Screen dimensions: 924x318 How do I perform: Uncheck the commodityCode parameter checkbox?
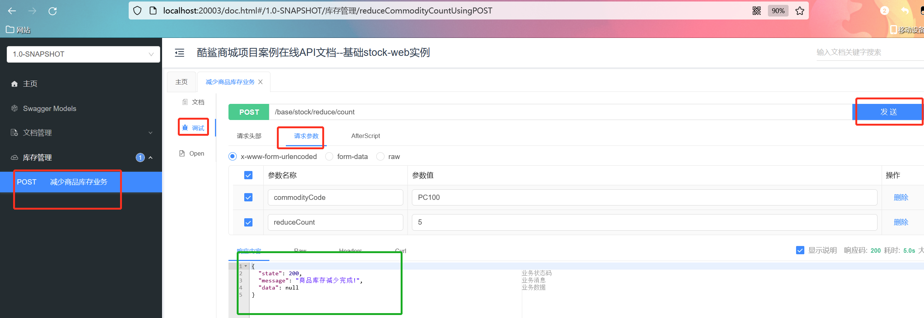(248, 197)
